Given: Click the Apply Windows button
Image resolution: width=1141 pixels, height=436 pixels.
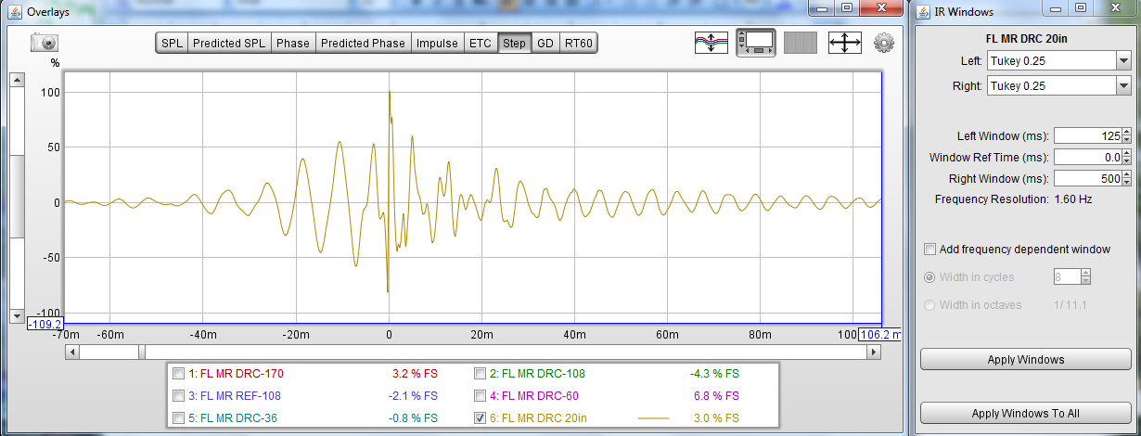Looking at the screenshot, I should coord(1024,360).
